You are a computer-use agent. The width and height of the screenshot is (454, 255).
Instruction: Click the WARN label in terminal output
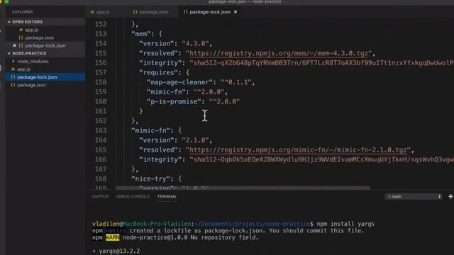[x=113, y=238]
